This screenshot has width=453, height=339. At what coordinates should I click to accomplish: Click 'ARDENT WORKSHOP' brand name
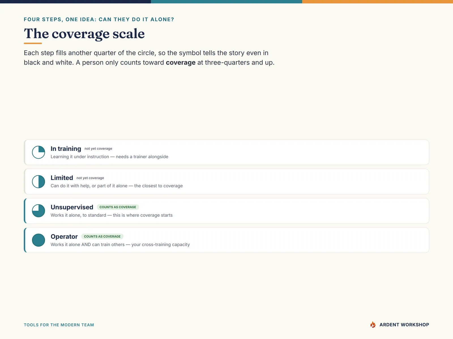[x=404, y=325]
